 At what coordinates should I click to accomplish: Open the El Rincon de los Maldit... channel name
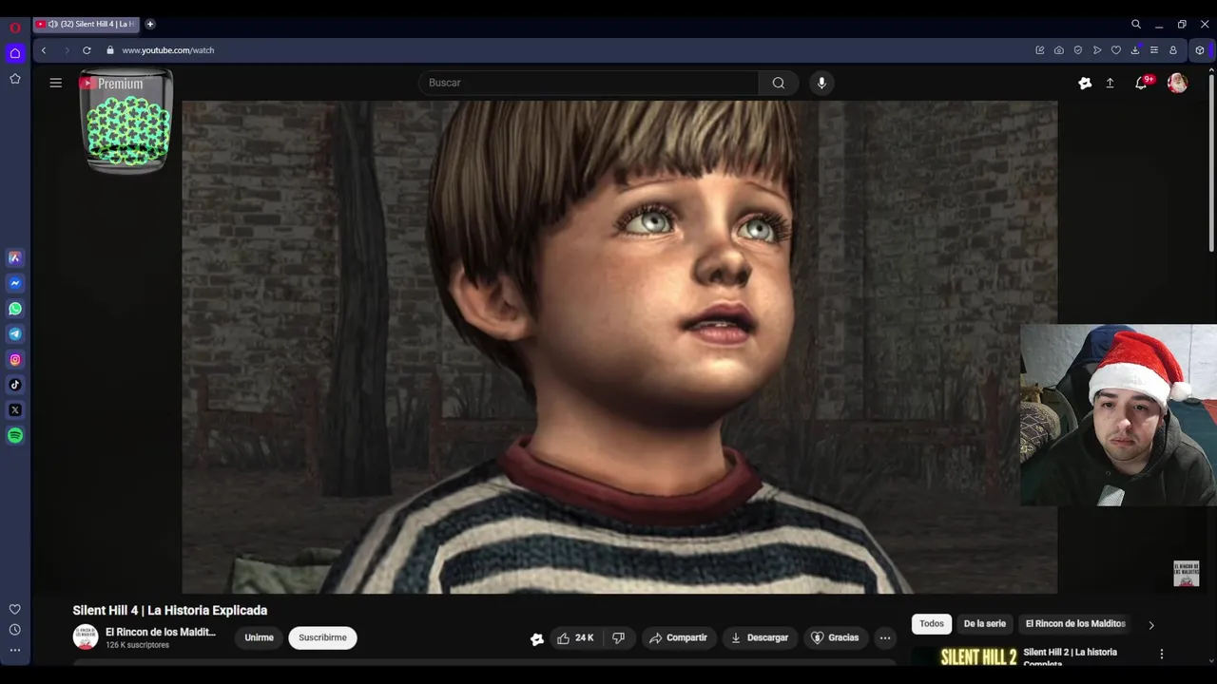(x=161, y=632)
